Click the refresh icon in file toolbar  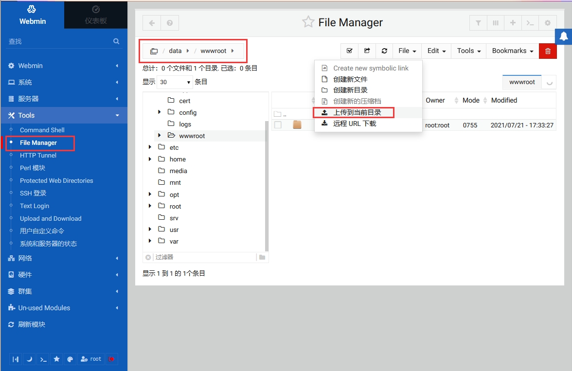[x=384, y=51]
